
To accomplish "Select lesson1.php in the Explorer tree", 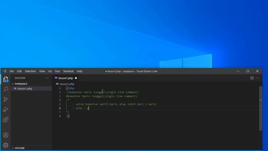I will (31, 89).
